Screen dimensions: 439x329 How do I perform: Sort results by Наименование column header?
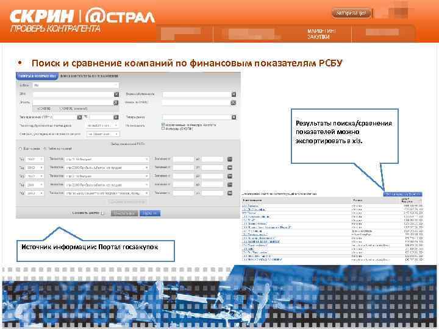[252, 200]
